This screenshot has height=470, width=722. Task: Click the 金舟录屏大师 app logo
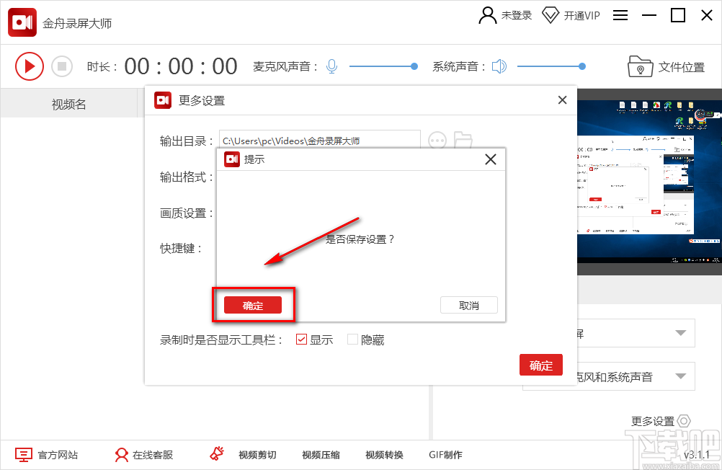pos(22,22)
